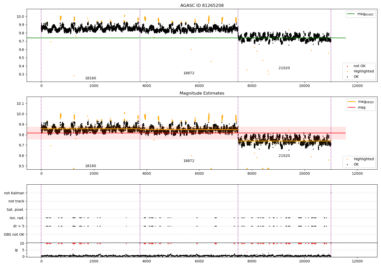The width and height of the screenshot is (381, 267).
Task: Click label 18160 in the Magnitude Estimates plot
Action: click(90, 166)
